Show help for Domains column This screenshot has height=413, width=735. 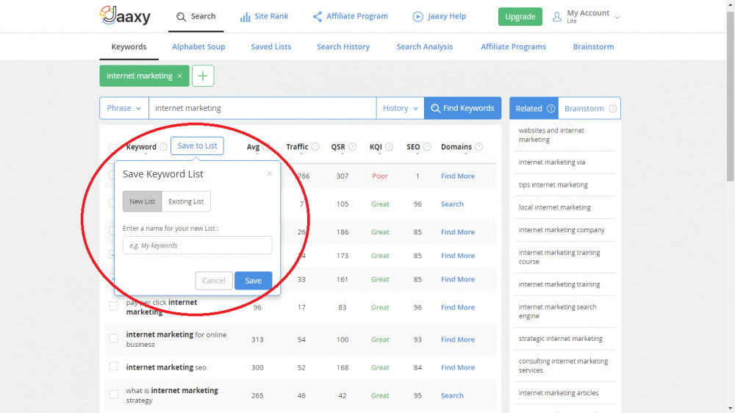(x=478, y=147)
